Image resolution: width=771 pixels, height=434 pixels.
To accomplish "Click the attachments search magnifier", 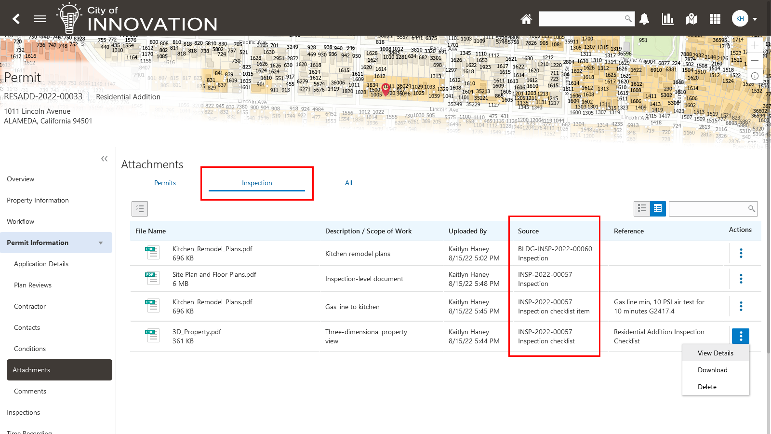I will pos(751,209).
